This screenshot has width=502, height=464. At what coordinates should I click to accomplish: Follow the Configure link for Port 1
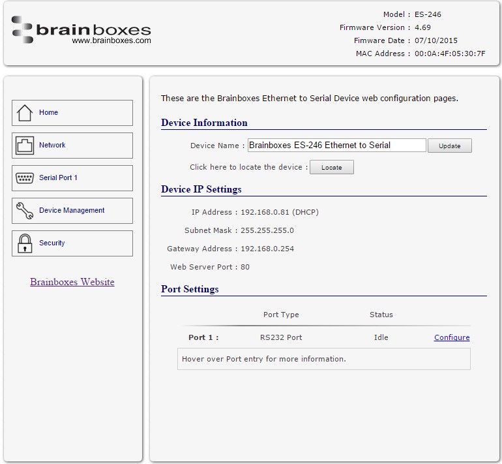pos(452,337)
